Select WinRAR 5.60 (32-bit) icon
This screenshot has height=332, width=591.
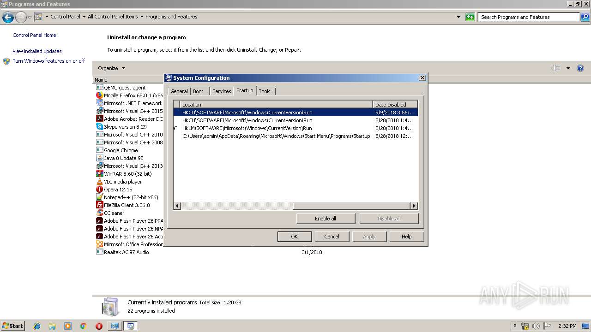click(x=99, y=174)
